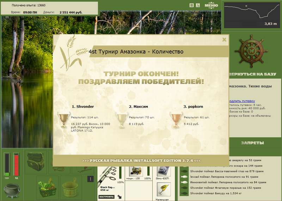
Task: Select the reel image with мощн. 135
Action: (x=136, y=171)
